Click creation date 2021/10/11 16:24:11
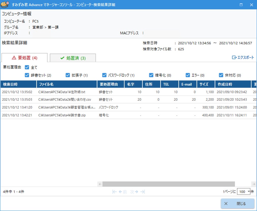This screenshot has height=211, width=257. pyautogui.click(x=232, y=115)
